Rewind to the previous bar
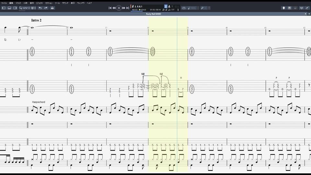The image size is (311, 175). (114, 8)
